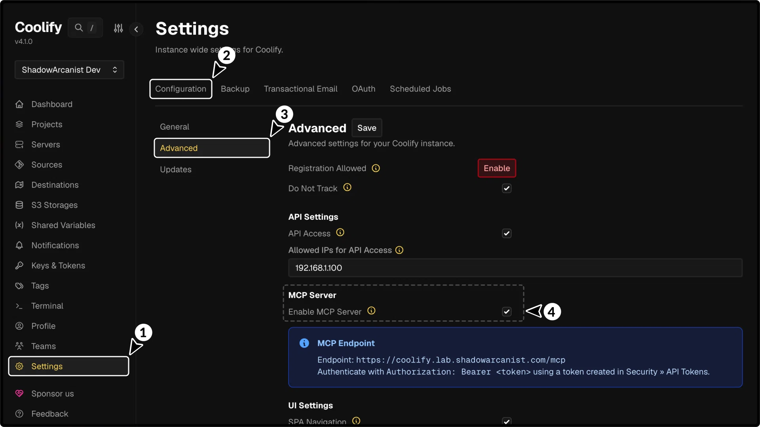Screen dimensions: 760x427
Task: Click the Teams people icon
Action: [19, 346]
